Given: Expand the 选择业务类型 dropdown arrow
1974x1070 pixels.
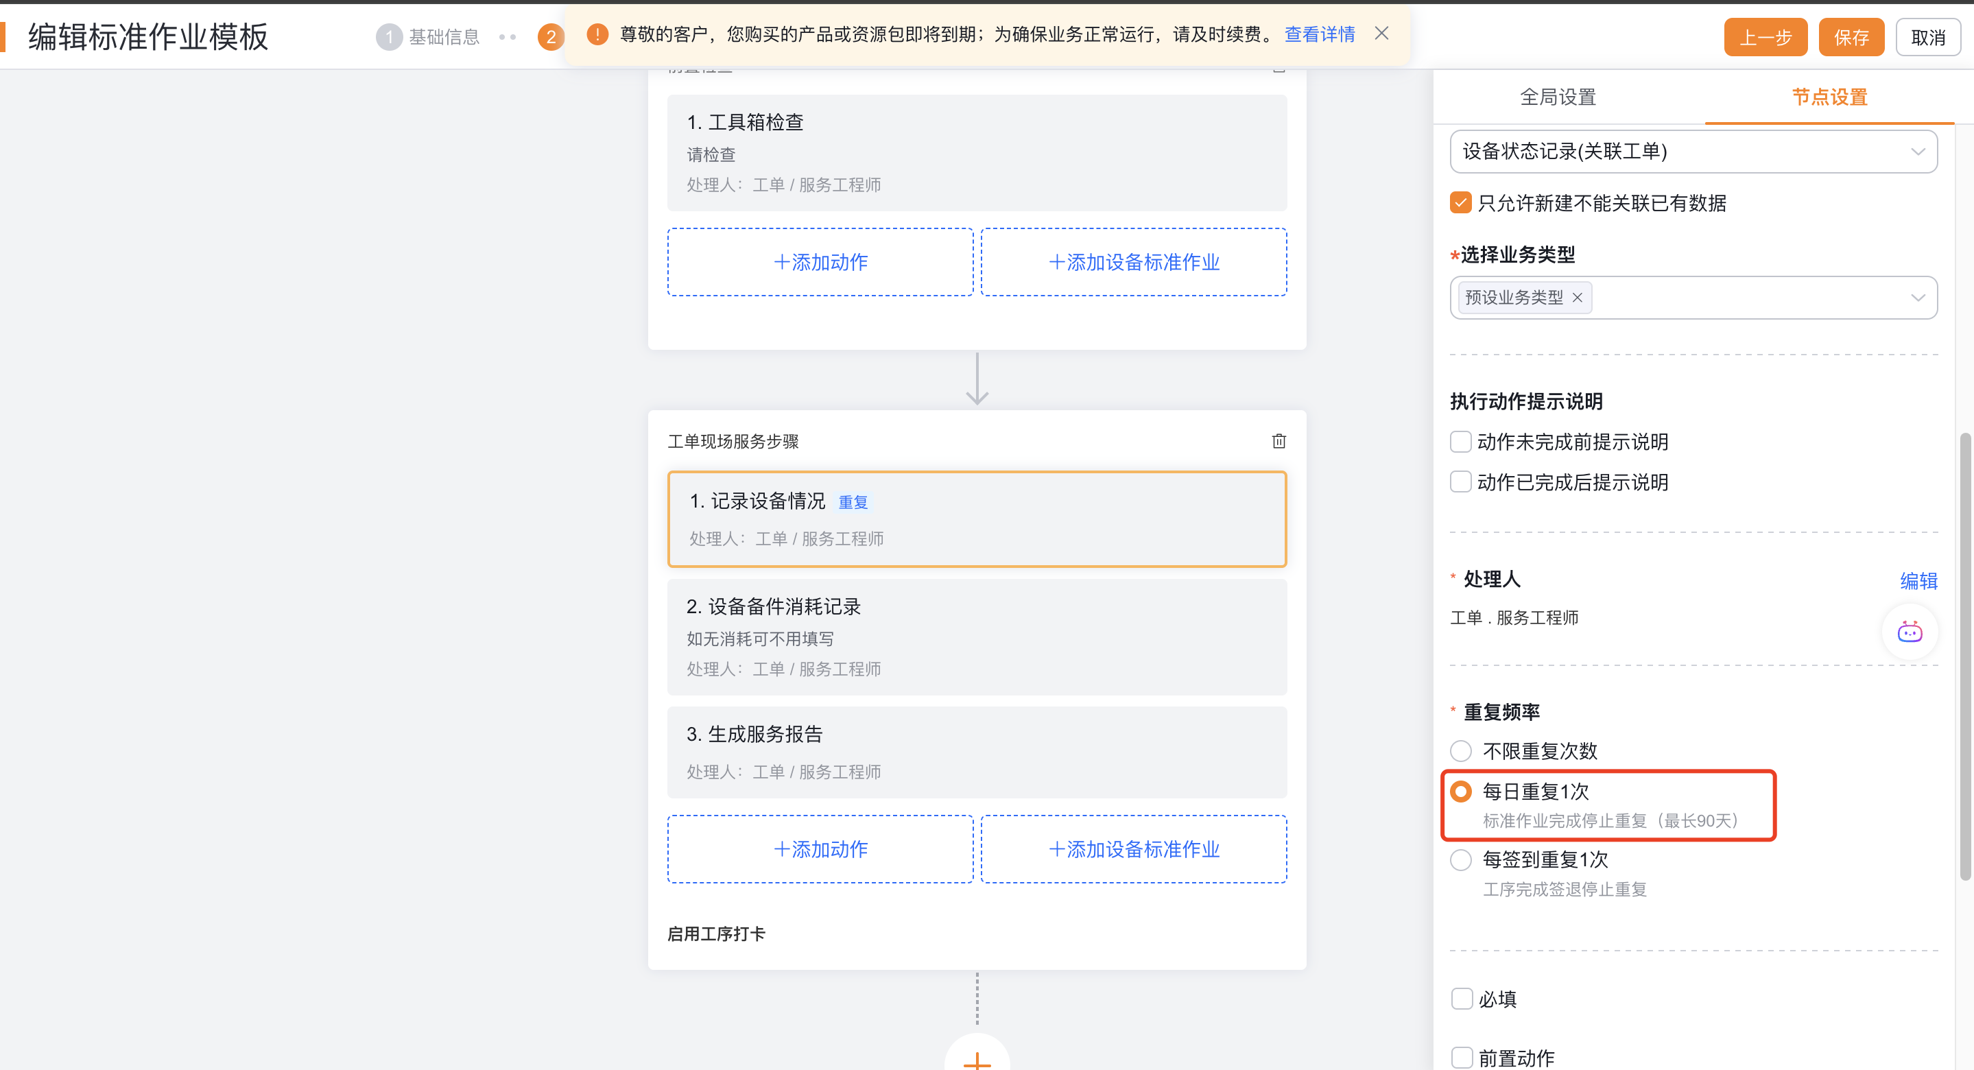Looking at the screenshot, I should (1917, 298).
